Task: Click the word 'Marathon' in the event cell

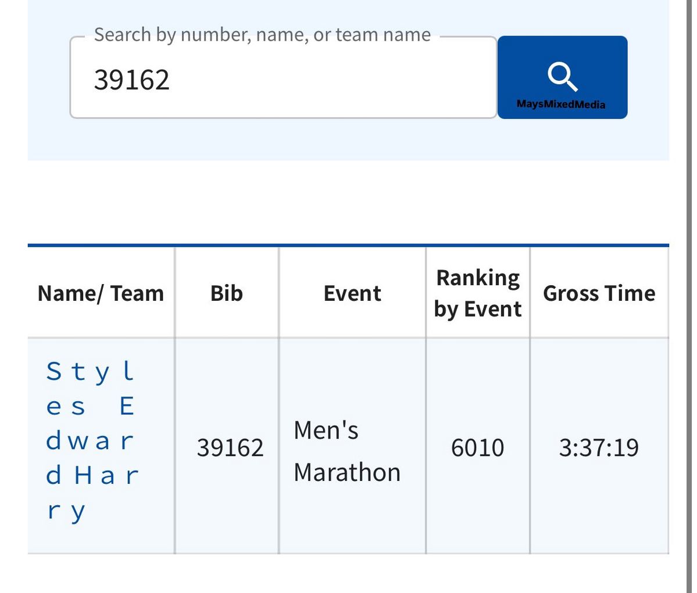Action: [x=347, y=472]
